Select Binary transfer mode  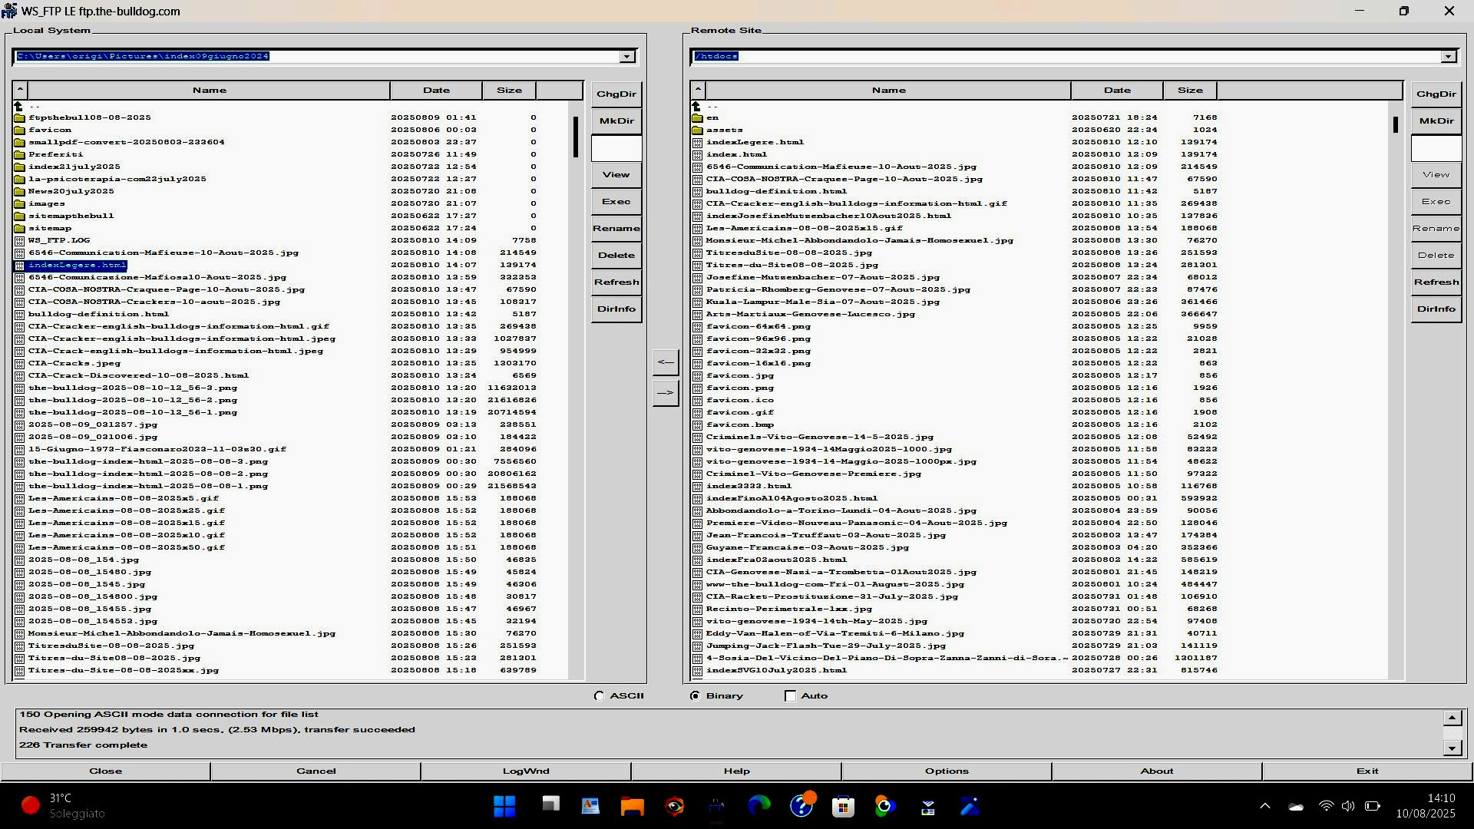[x=695, y=695]
